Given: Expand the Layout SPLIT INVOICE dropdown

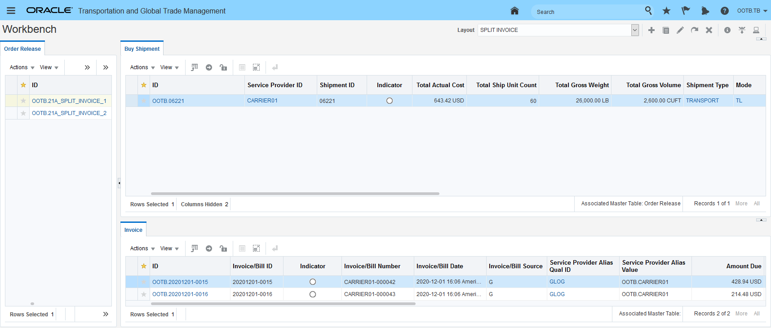Looking at the screenshot, I should pyautogui.click(x=635, y=30).
